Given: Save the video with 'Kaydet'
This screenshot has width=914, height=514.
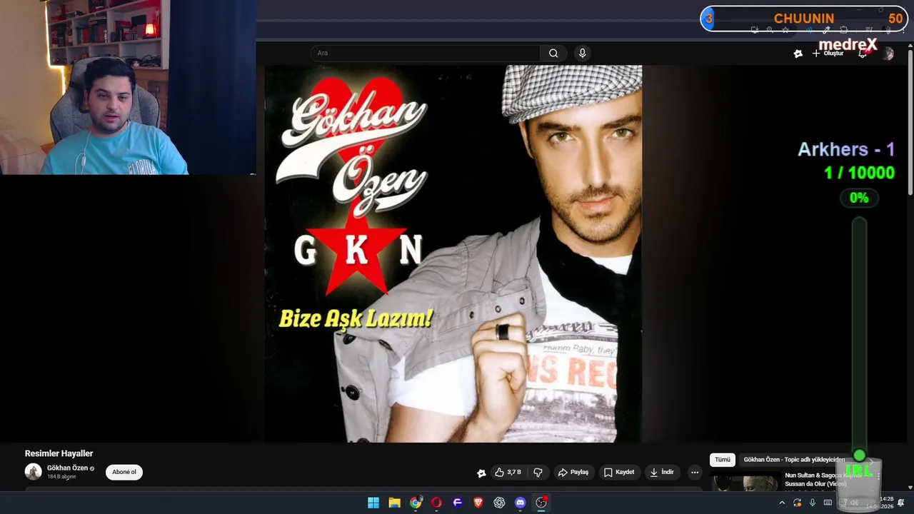Looking at the screenshot, I should click(x=619, y=473).
